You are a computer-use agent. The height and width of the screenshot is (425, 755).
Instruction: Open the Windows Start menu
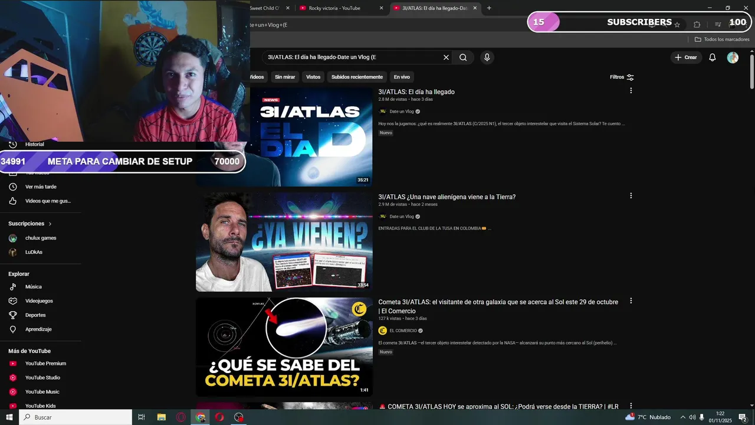9,417
